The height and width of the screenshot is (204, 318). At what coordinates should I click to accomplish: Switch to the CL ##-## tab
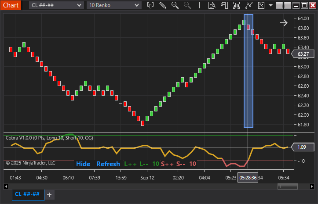pos(28,194)
